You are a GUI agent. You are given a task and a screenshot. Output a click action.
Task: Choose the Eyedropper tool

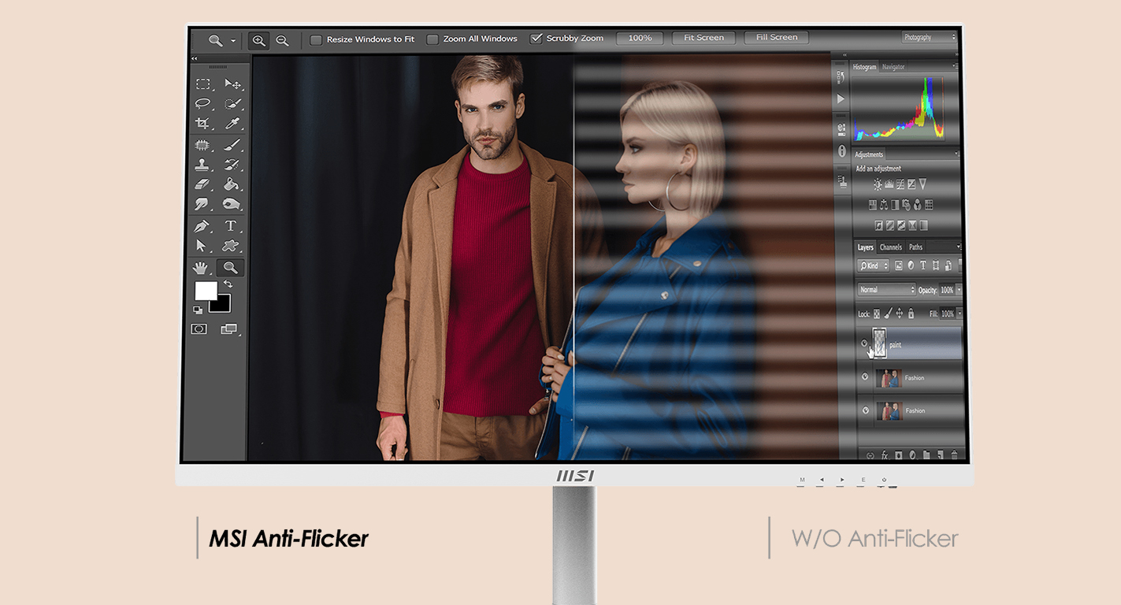click(x=232, y=124)
